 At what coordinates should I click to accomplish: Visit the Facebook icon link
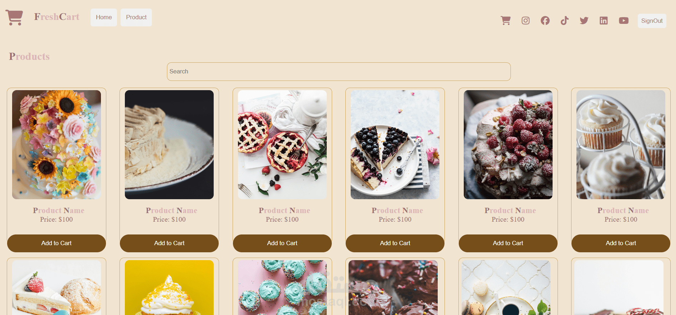click(x=545, y=21)
